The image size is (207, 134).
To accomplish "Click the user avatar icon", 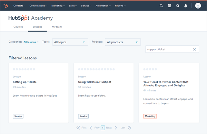I will [198, 6].
